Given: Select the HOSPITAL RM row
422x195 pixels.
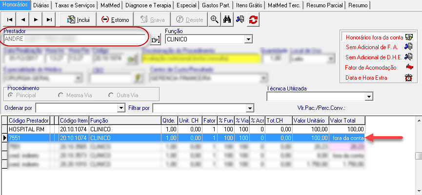Looking at the screenshot, I should pyautogui.click(x=186, y=129).
